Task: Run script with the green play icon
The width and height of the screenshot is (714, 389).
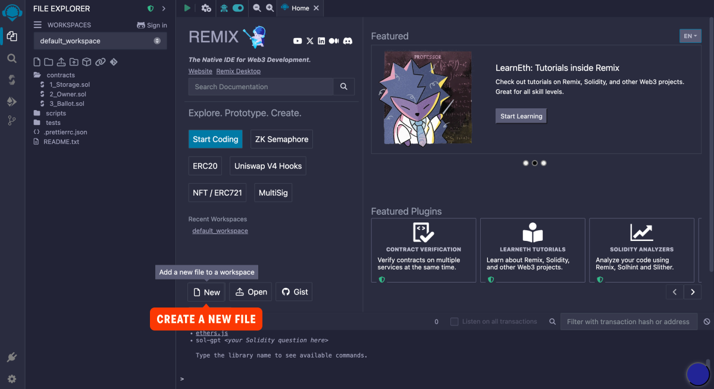Action: 187,8
